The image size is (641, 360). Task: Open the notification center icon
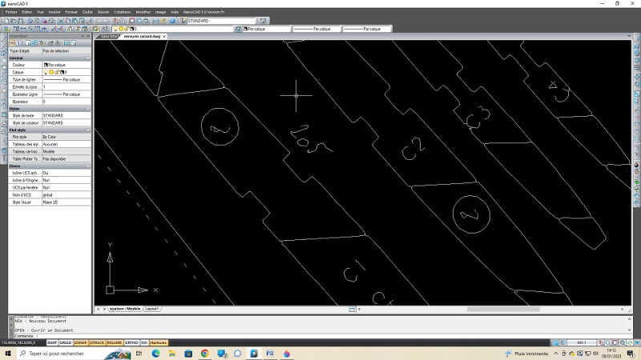631,354
